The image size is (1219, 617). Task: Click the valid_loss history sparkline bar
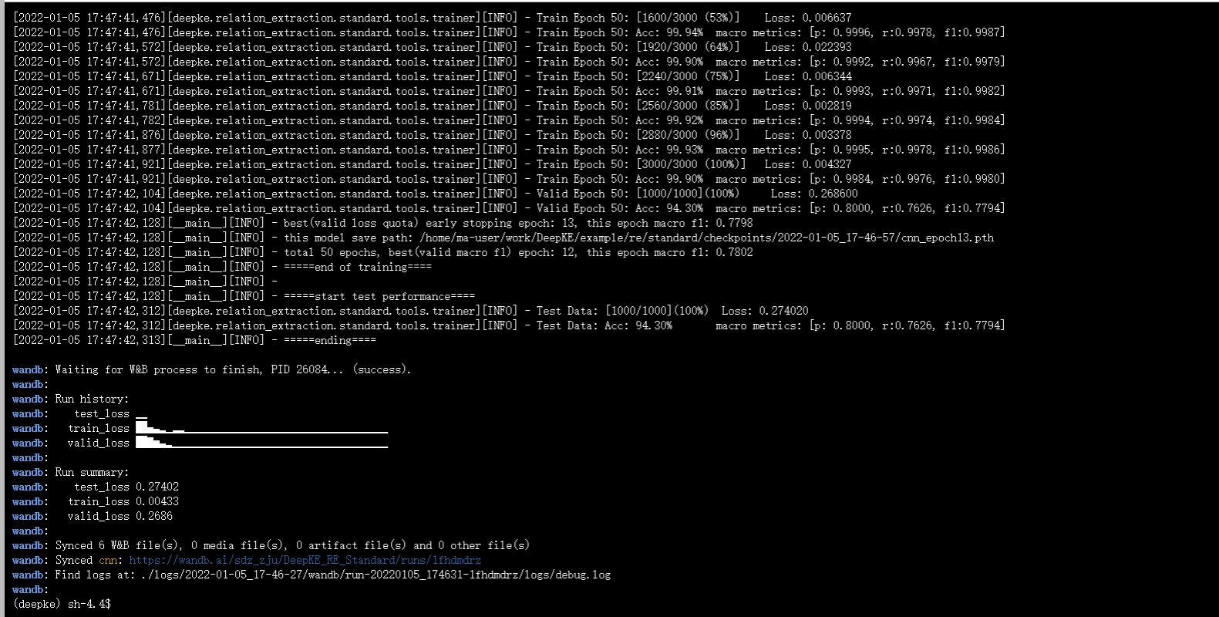pyautogui.click(x=261, y=442)
